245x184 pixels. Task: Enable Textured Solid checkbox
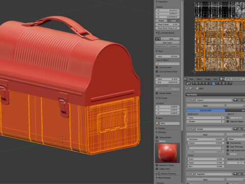coord(157,137)
